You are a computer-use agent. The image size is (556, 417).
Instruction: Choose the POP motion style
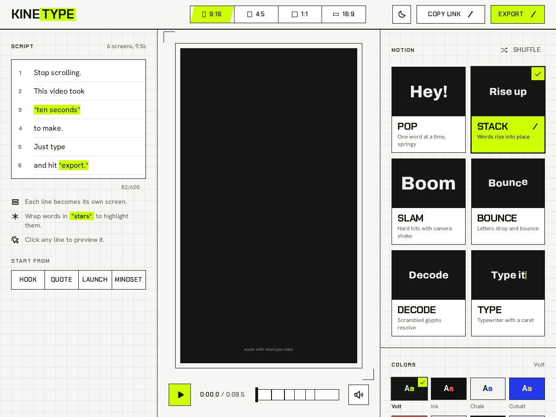429,110
